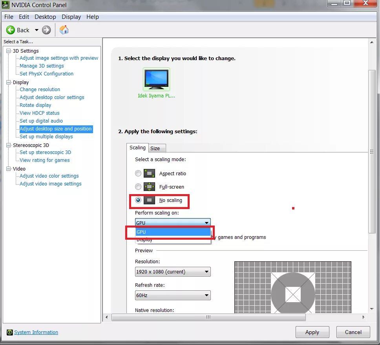Viewport: 380px width, 345px height.
Task: Select the Full-screen radio button
Action: click(x=138, y=187)
